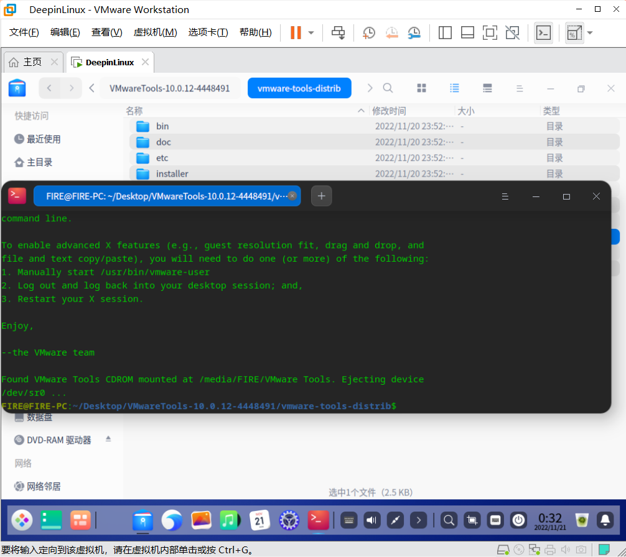
Task: Select the bin folder
Action: click(x=374, y=126)
